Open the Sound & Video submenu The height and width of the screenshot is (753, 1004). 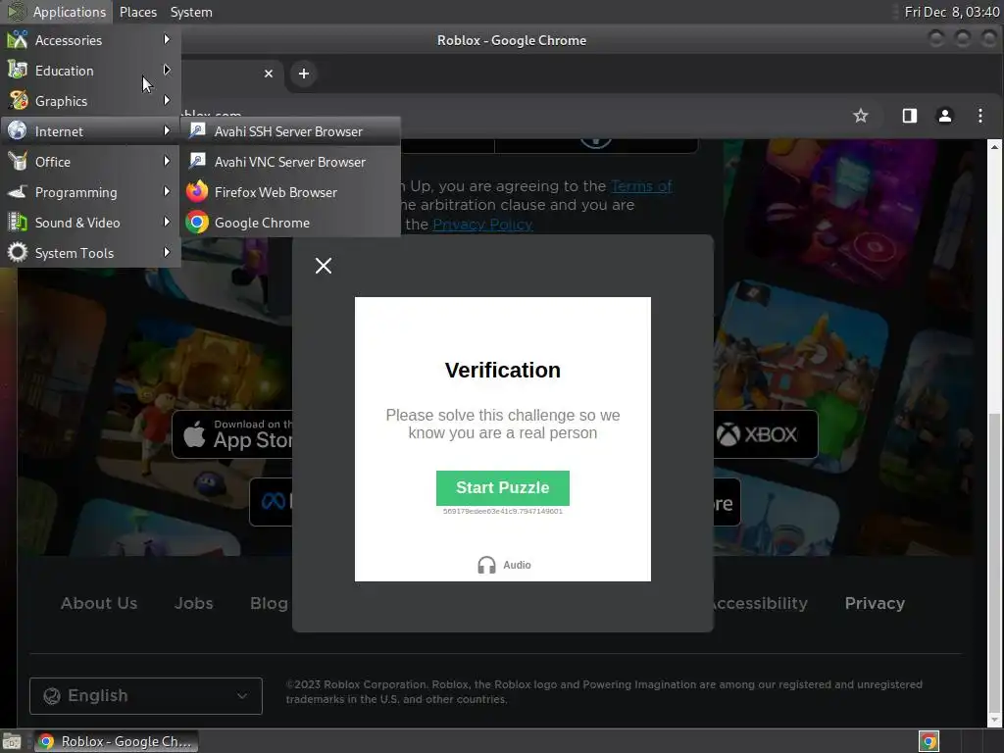coord(90,223)
